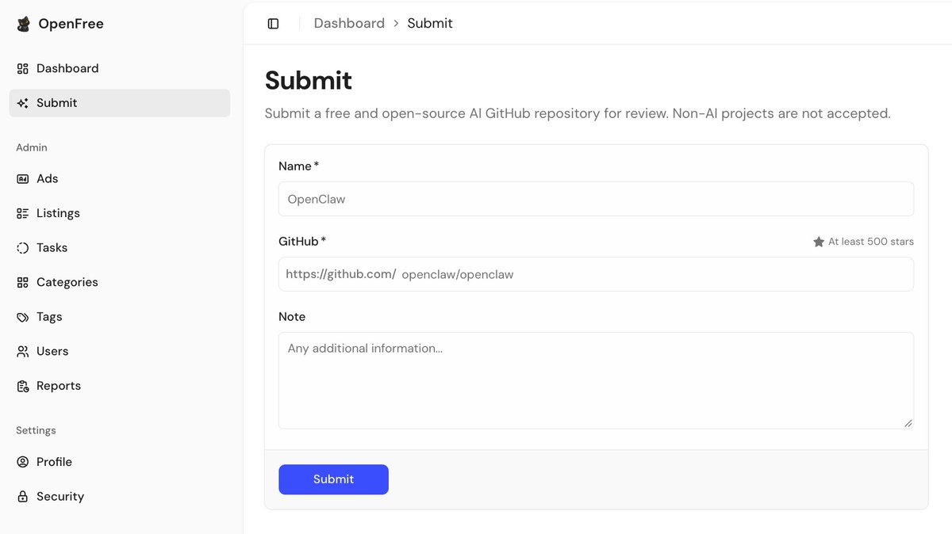
Task: Click the Listings icon in the sidebar
Action: click(22, 213)
